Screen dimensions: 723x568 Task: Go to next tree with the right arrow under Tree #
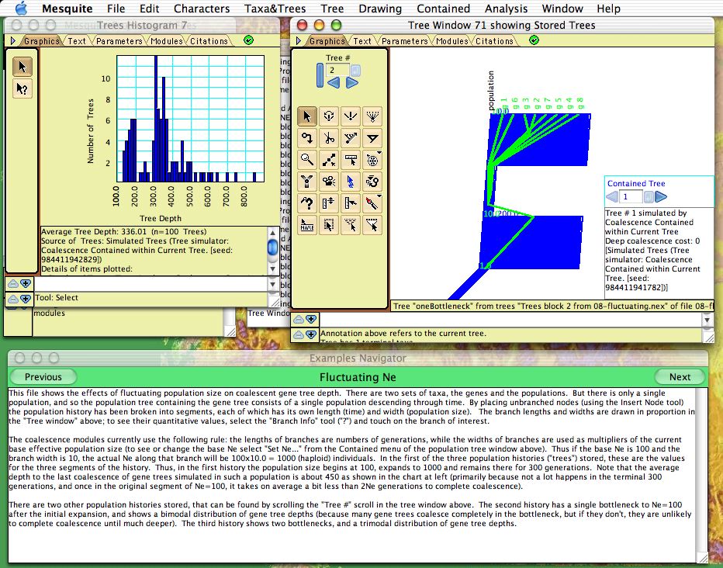[x=352, y=82]
